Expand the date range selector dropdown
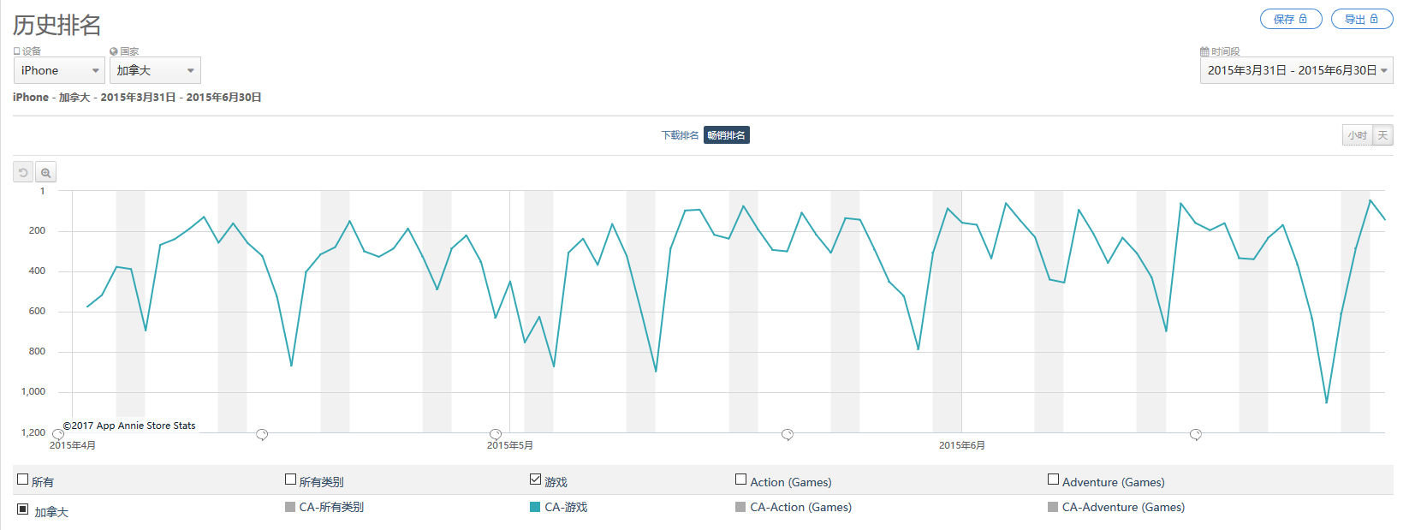Image resolution: width=1415 pixels, height=530 pixels. pyautogui.click(x=1296, y=70)
